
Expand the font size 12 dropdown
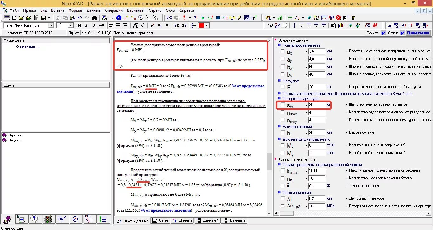(x=71, y=25)
